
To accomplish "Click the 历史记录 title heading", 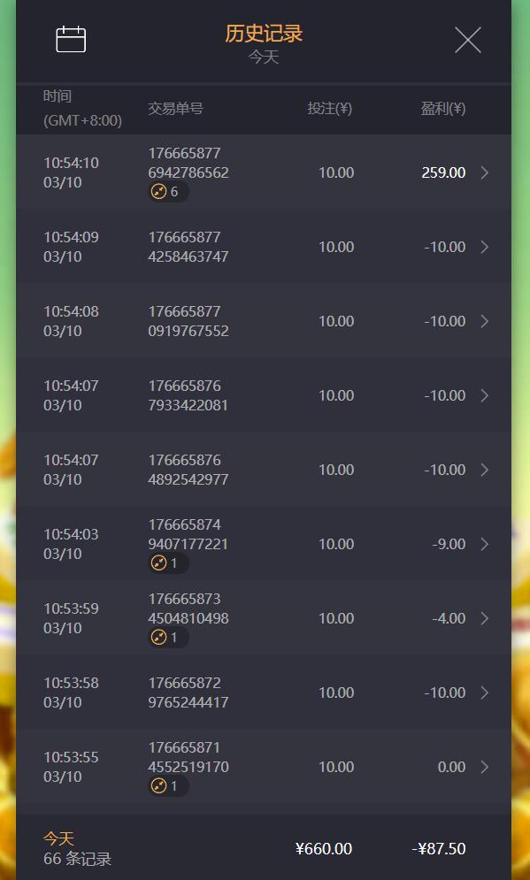I will click(x=264, y=34).
